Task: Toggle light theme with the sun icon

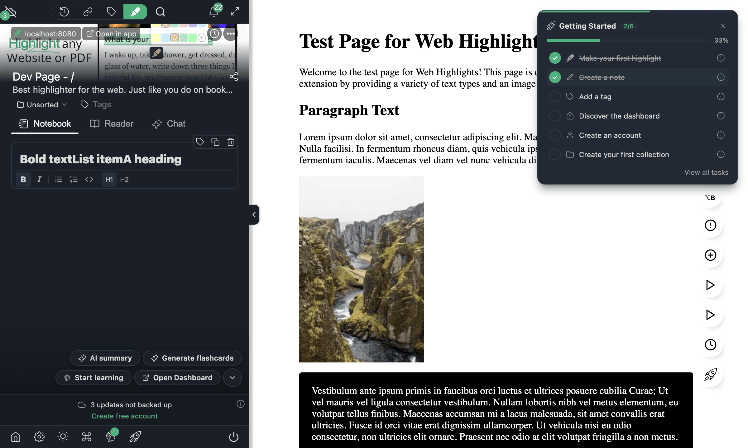Action: 63,436
